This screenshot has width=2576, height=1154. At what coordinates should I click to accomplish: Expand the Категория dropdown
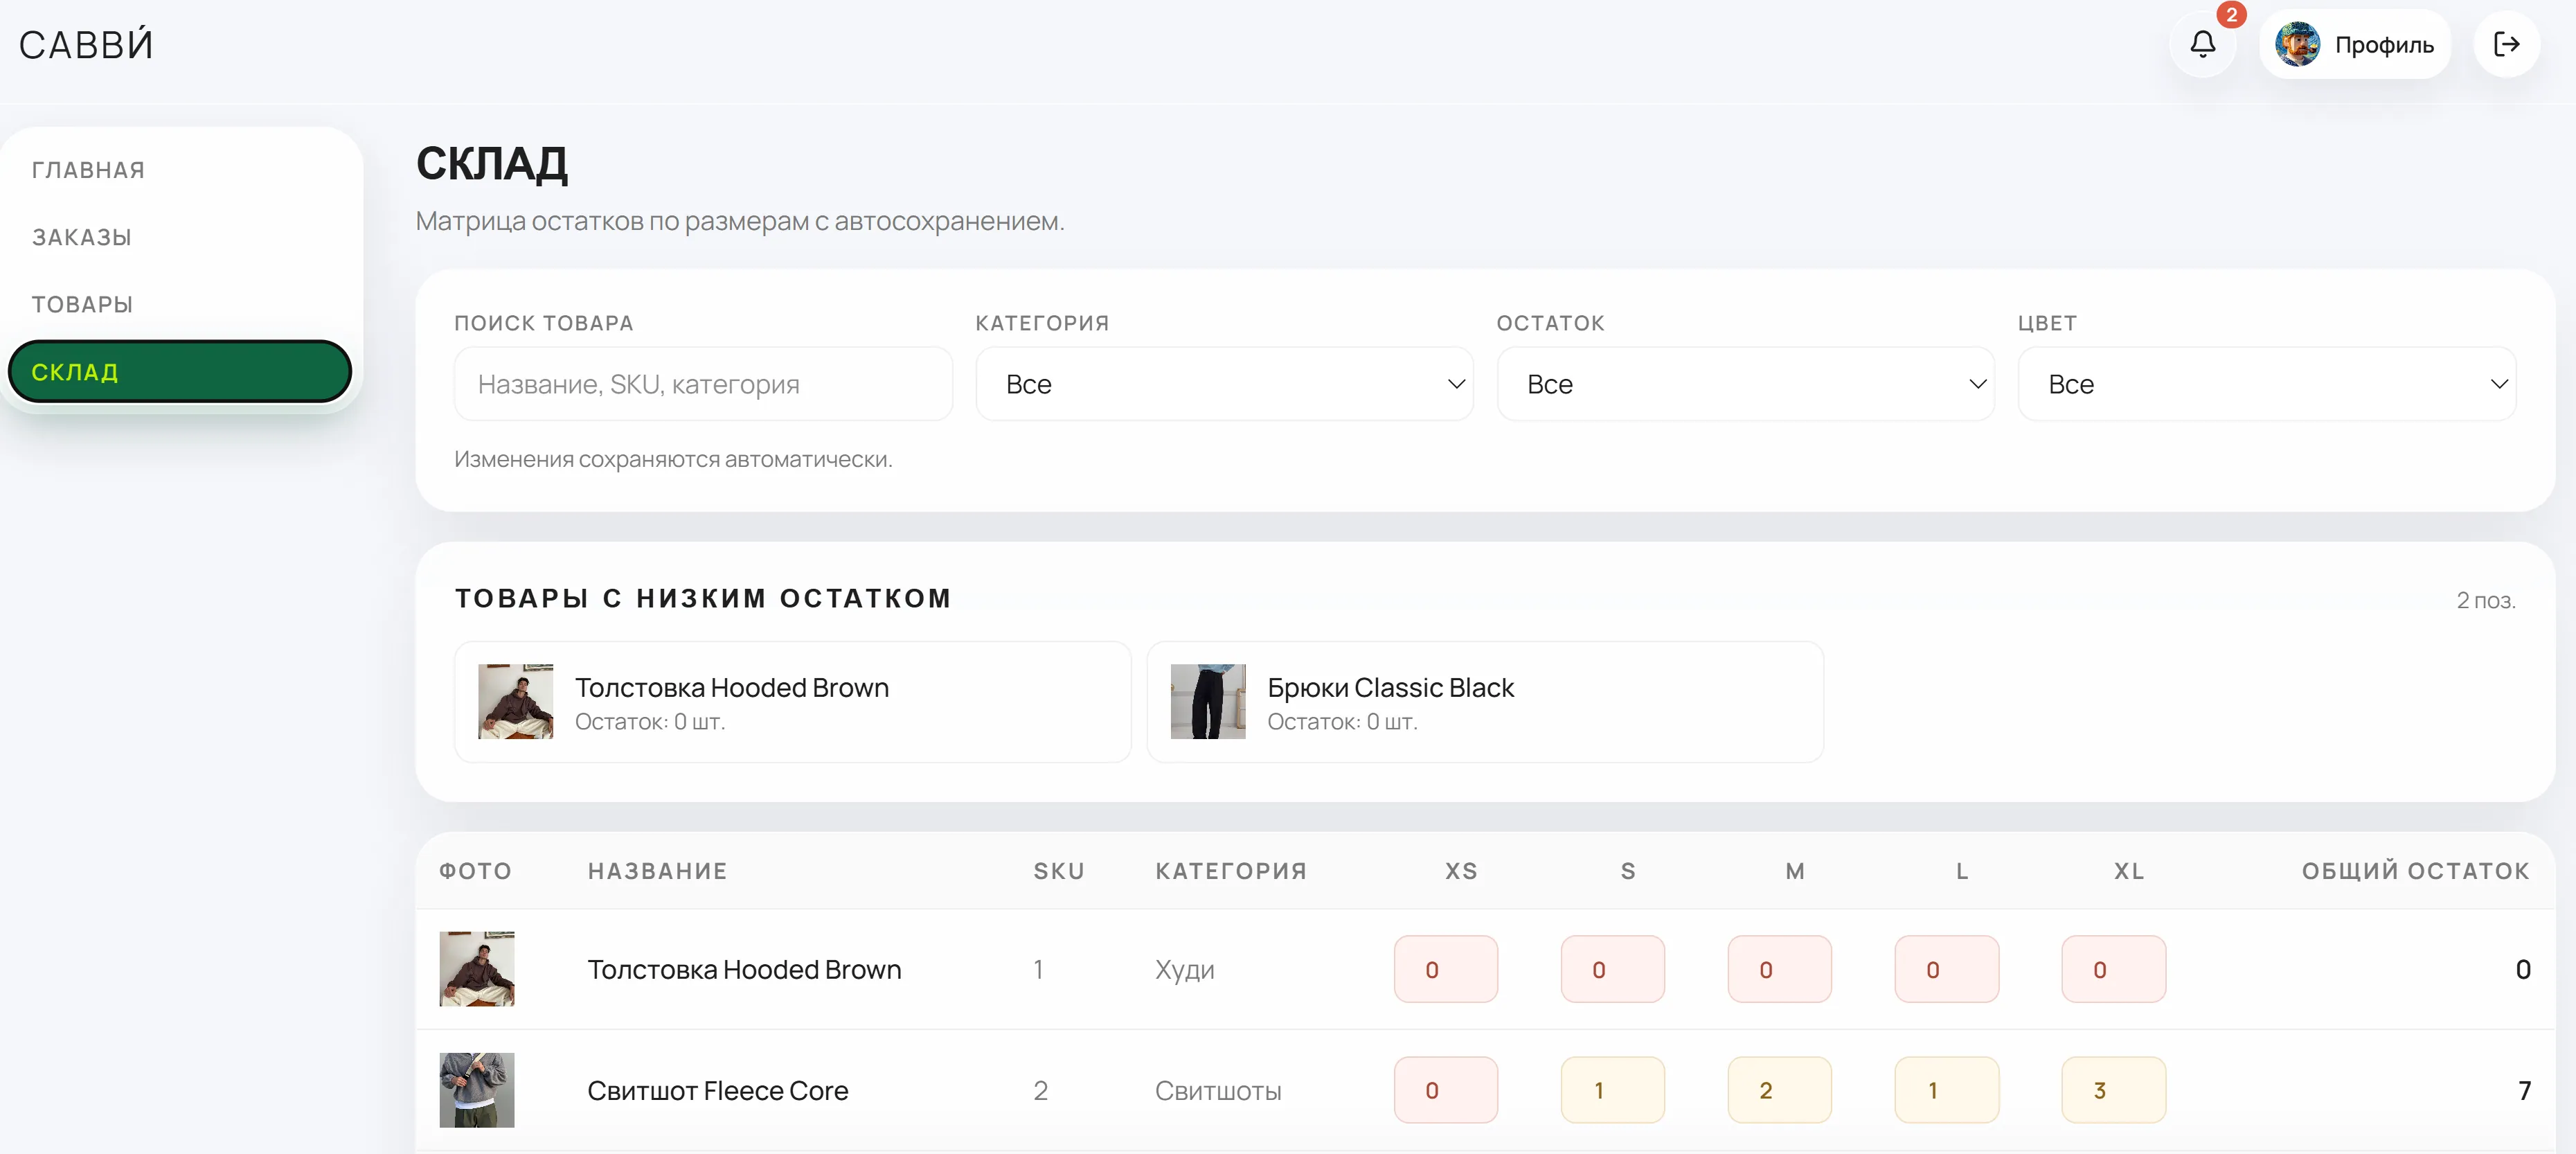(x=1224, y=384)
